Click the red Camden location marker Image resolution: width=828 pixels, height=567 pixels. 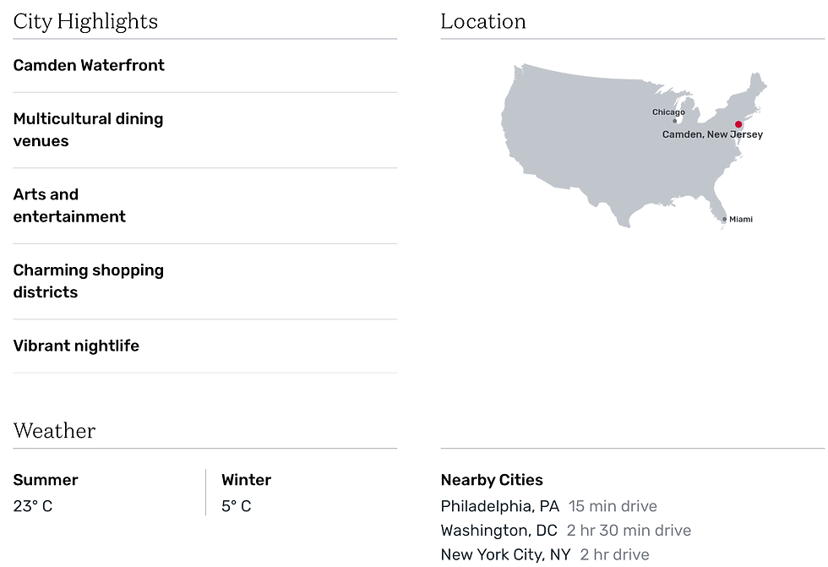(738, 124)
